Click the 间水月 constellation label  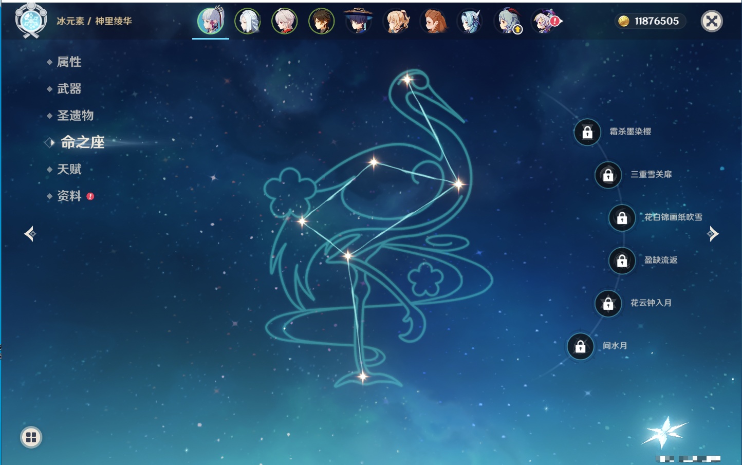[x=615, y=346]
